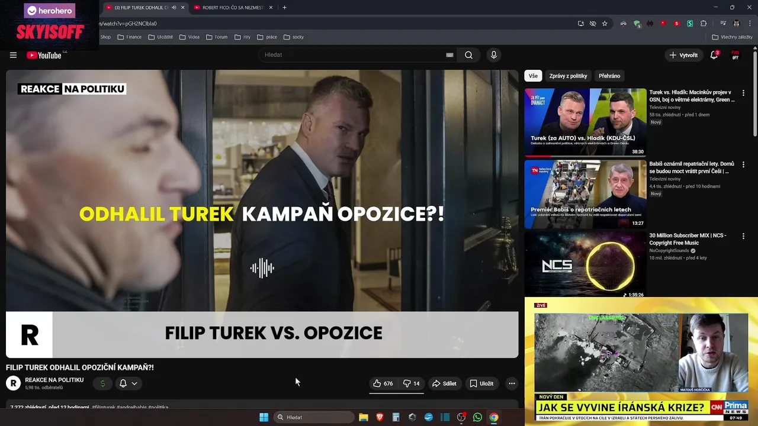This screenshot has width=758, height=426.
Task: Launch Brave browser from taskbar
Action: pos(380,417)
